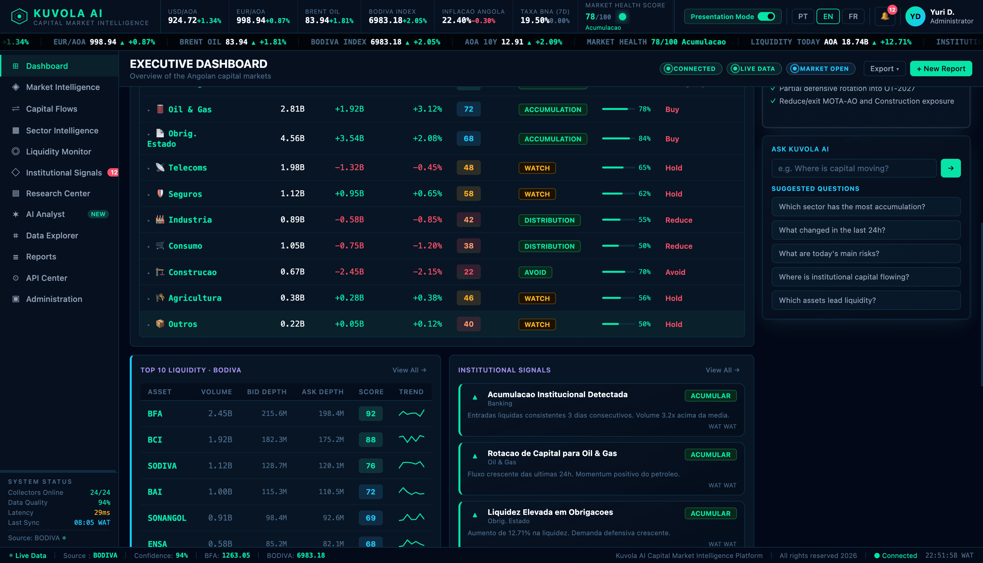The image size is (983, 563).
Task: Expand the Outros sector row
Action: point(148,325)
